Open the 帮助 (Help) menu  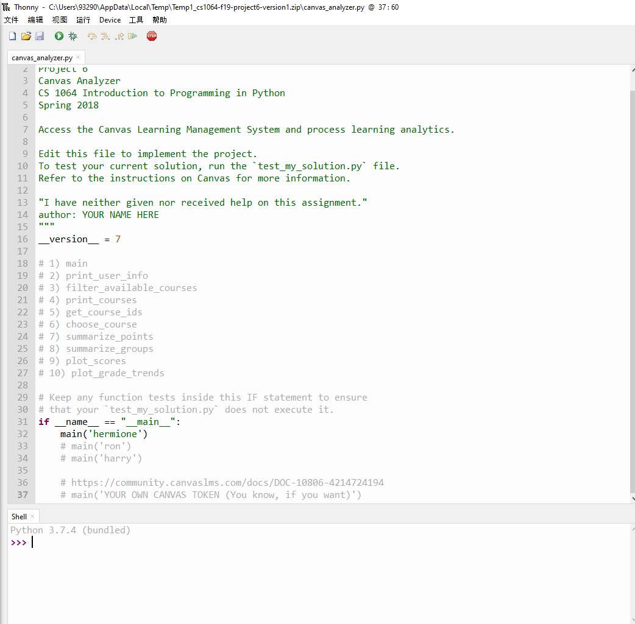160,20
